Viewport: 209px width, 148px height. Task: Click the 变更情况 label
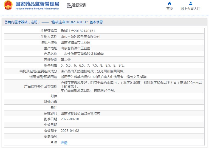click(x=50, y=136)
